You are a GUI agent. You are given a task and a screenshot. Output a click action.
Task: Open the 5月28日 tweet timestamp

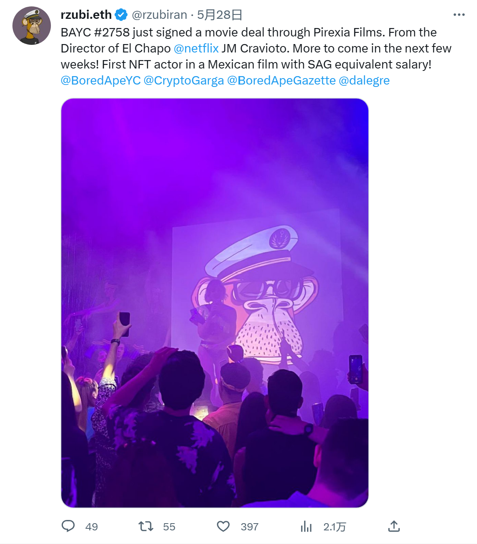tap(220, 15)
